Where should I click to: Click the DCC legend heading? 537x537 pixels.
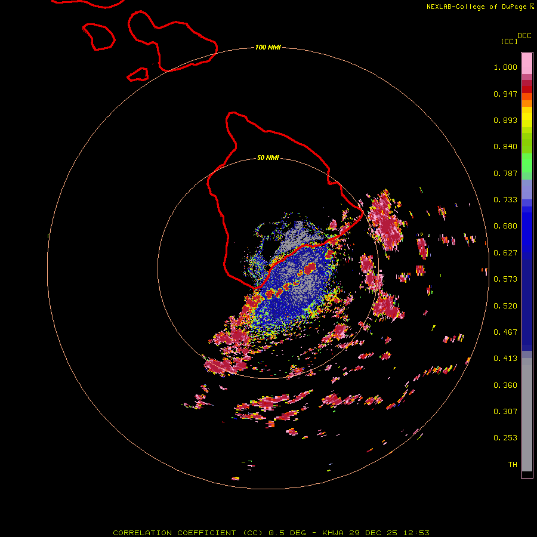pos(524,36)
